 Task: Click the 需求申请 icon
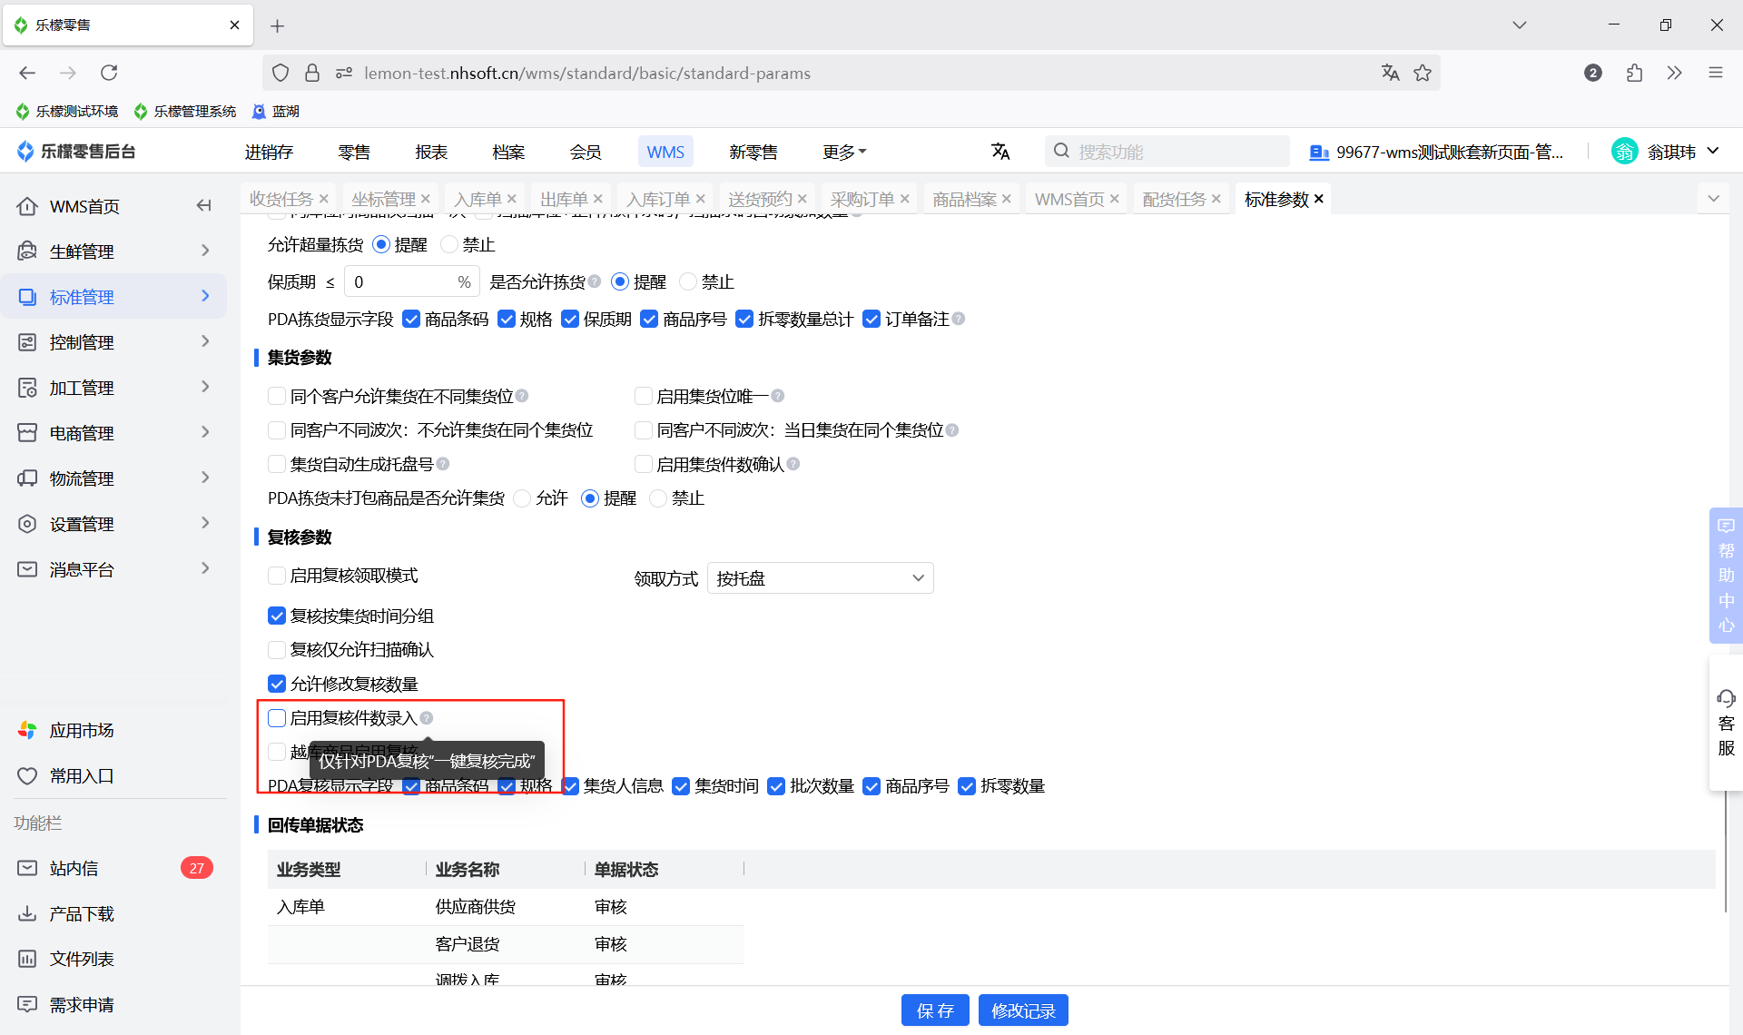click(27, 1004)
